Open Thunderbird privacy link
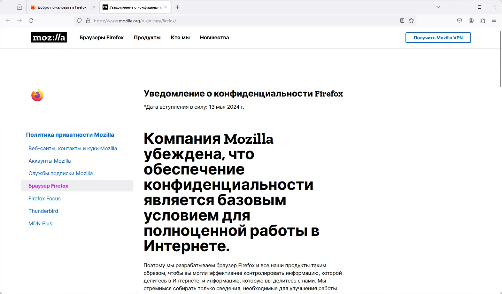Image resolution: width=502 pixels, height=294 pixels. [43, 211]
